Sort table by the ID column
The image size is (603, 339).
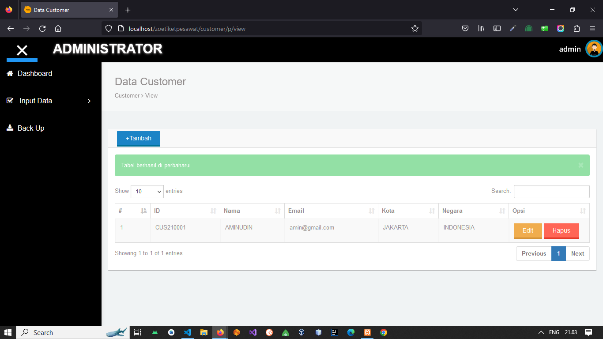(x=185, y=211)
